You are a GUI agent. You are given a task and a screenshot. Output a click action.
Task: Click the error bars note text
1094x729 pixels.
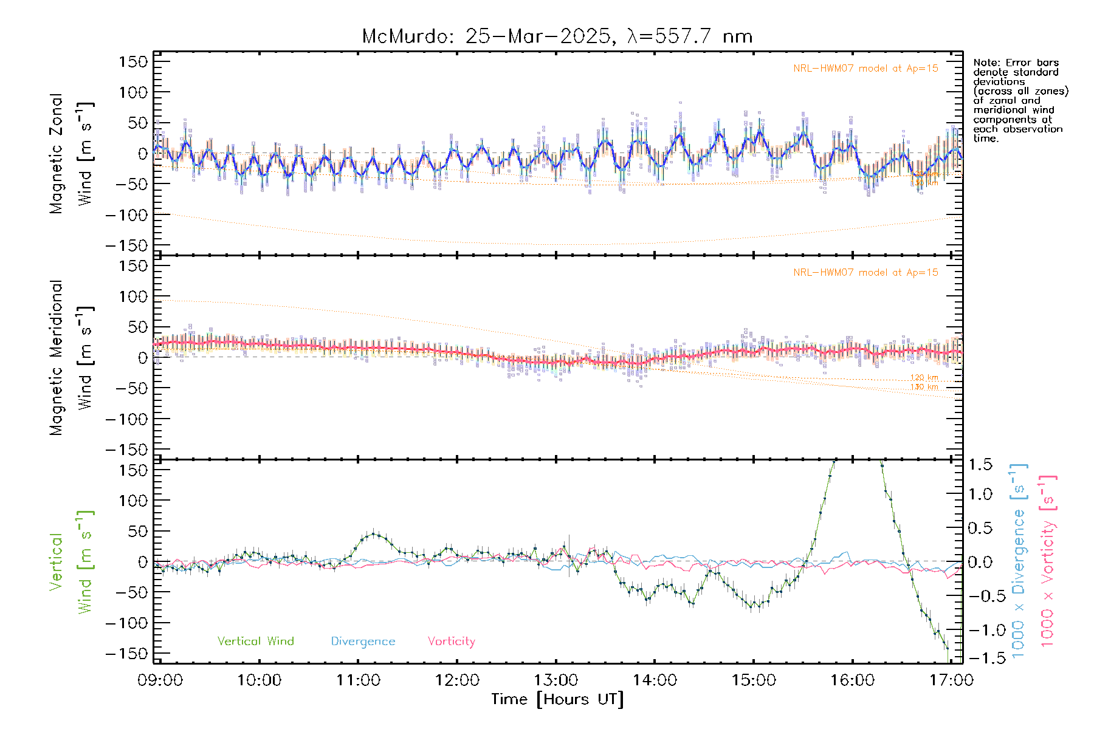click(x=1020, y=100)
